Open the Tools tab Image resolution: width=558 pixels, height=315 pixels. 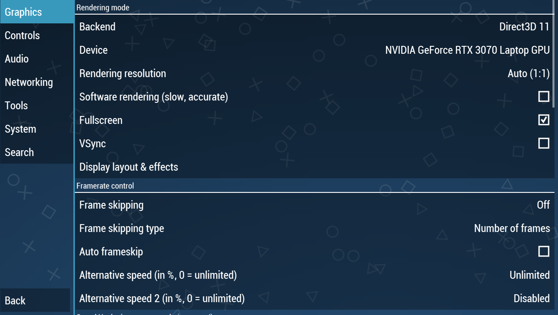[16, 105]
